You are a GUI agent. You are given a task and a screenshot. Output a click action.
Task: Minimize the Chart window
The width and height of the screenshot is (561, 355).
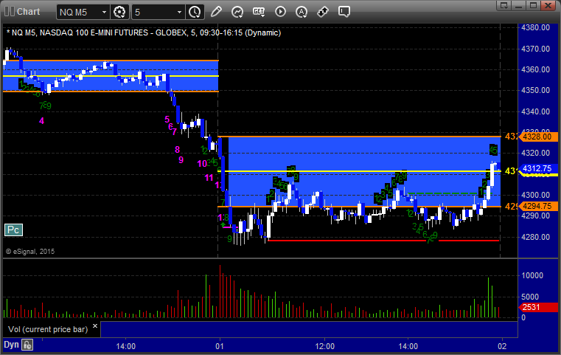point(519,5)
